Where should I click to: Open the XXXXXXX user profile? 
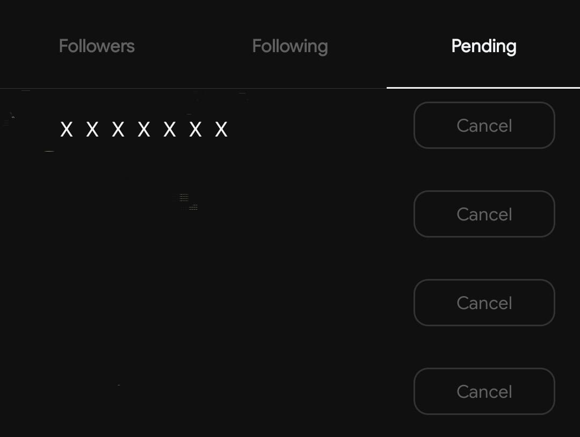pyautogui.click(x=144, y=130)
